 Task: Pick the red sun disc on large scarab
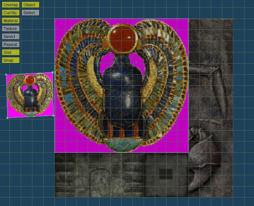123,39
